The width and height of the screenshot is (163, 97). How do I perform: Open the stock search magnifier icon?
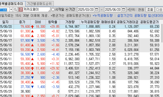click(15, 10)
